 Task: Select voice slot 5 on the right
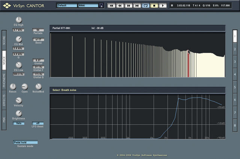coord(235,87)
